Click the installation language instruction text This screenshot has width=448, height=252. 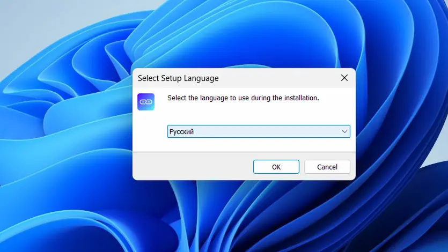[243, 98]
